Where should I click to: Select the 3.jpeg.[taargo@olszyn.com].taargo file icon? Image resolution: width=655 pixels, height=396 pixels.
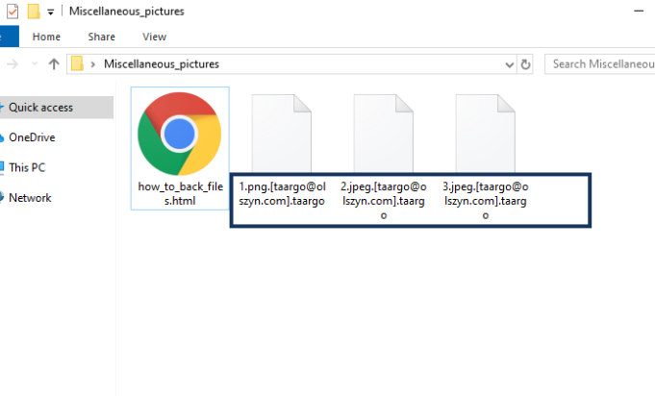click(485, 133)
